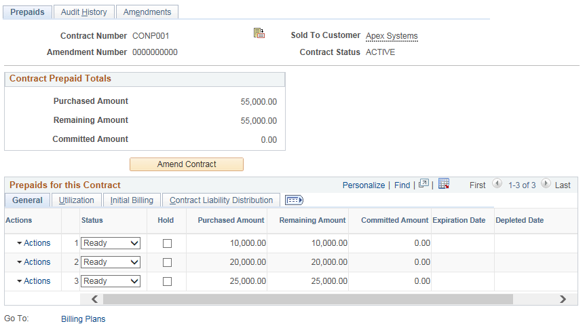
Task: Click the ACTIVE contract status value
Action: [380, 52]
